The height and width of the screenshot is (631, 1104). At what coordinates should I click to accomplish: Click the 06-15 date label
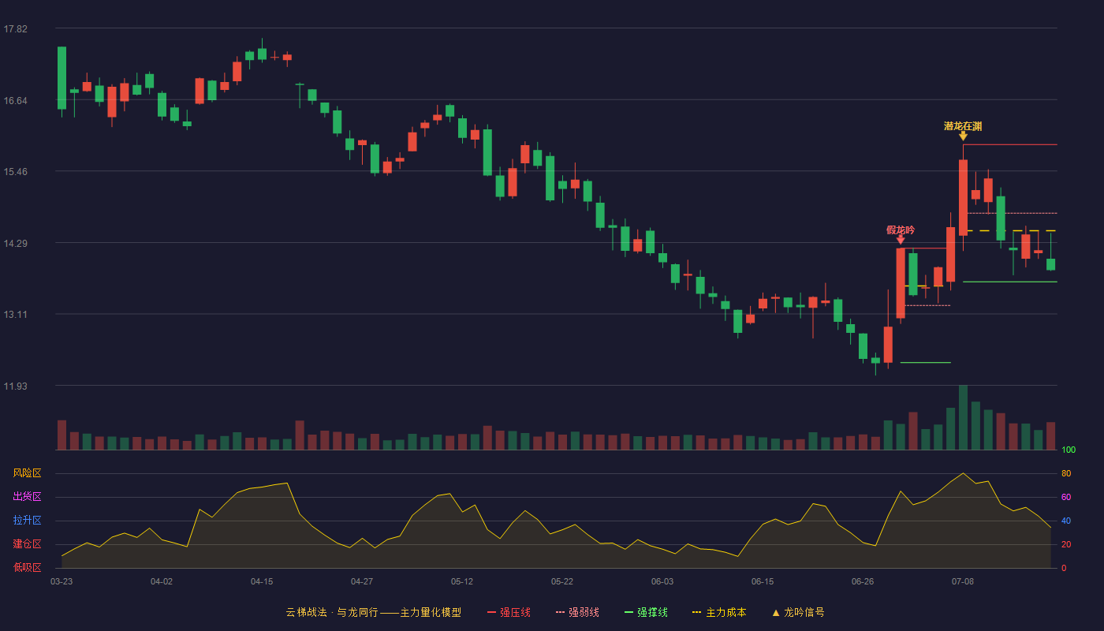coord(763,581)
